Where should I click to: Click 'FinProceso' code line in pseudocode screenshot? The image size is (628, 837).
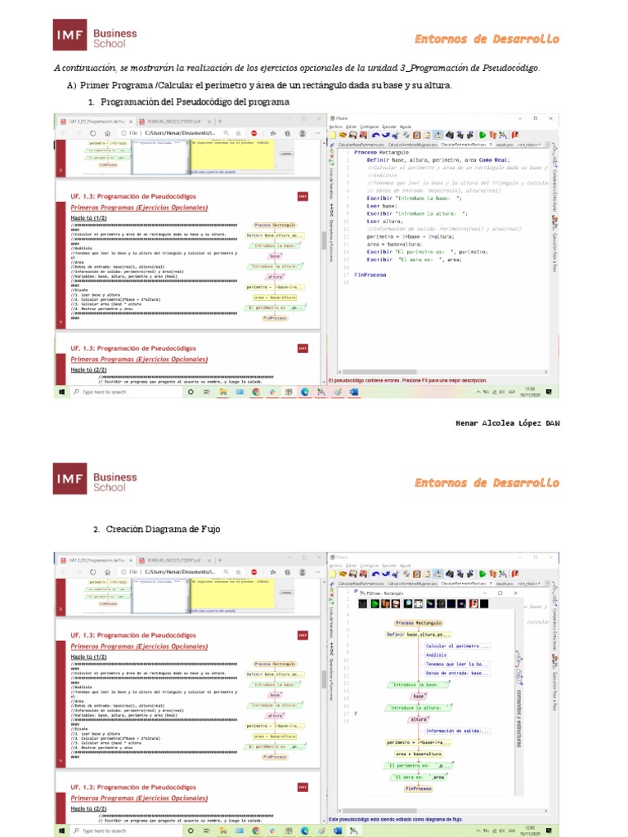pos(370,275)
